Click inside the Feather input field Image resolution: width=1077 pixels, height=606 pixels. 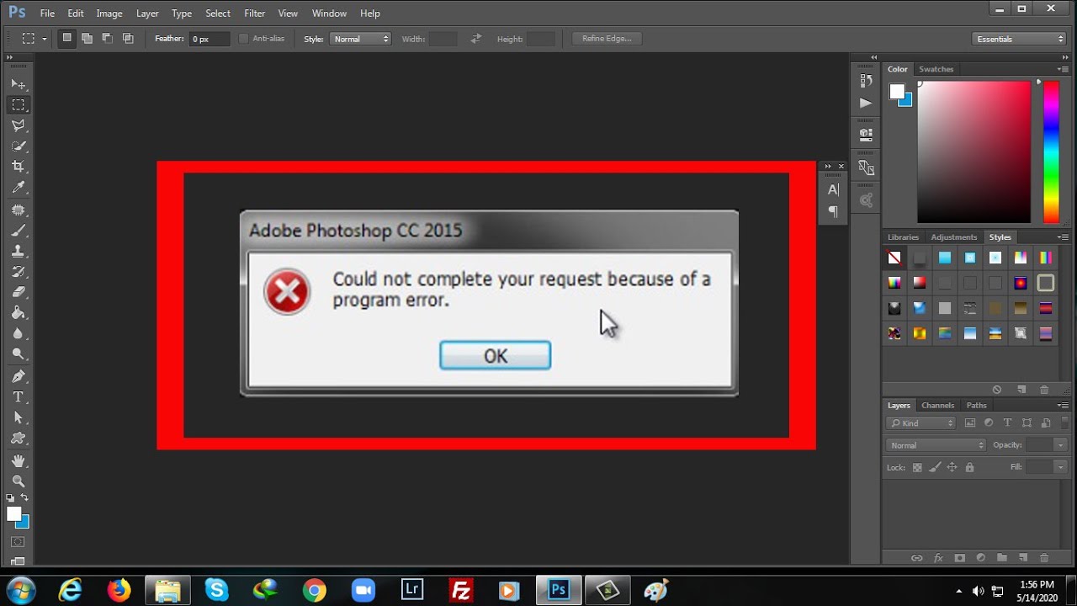click(209, 38)
